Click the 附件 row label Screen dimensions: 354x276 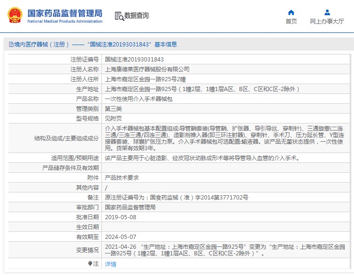pos(93,178)
